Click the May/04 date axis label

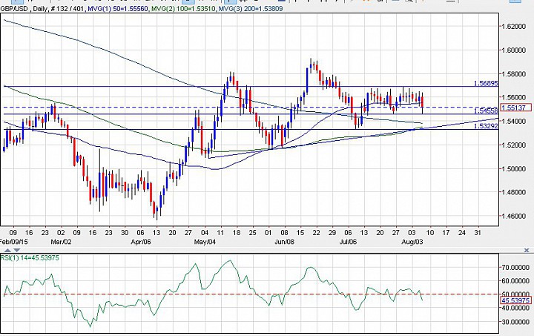(x=205, y=242)
